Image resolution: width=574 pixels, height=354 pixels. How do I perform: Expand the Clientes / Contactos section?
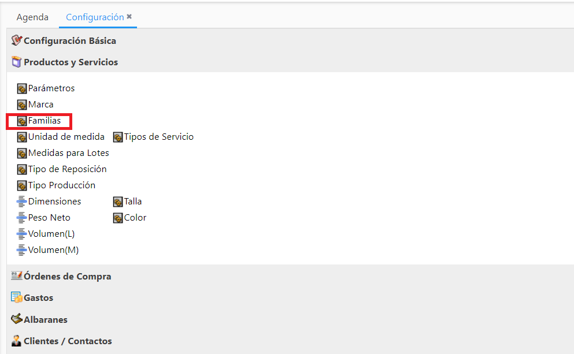(68, 341)
